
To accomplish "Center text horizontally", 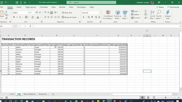I will click(48, 17).
